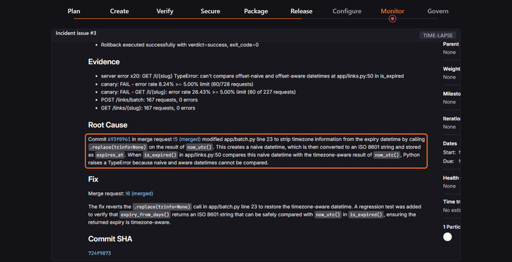Viewport: 512px width, 262px height.
Task: Open merge request !6 (merged) link
Action: tap(139, 193)
